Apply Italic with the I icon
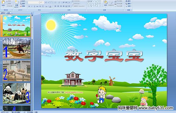Viewport: 176px width, 113px height. click(x=32, y=6)
